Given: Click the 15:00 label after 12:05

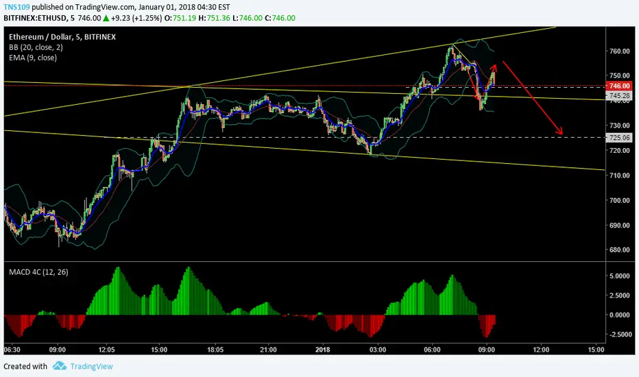Looking at the screenshot, I should coord(159,350).
